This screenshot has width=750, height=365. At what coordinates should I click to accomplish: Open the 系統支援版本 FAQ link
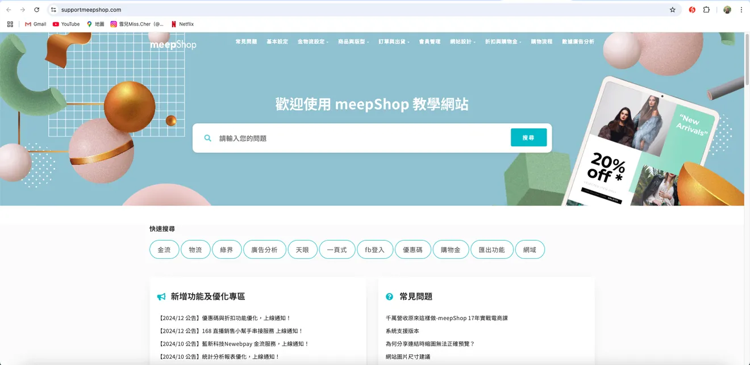click(x=402, y=331)
